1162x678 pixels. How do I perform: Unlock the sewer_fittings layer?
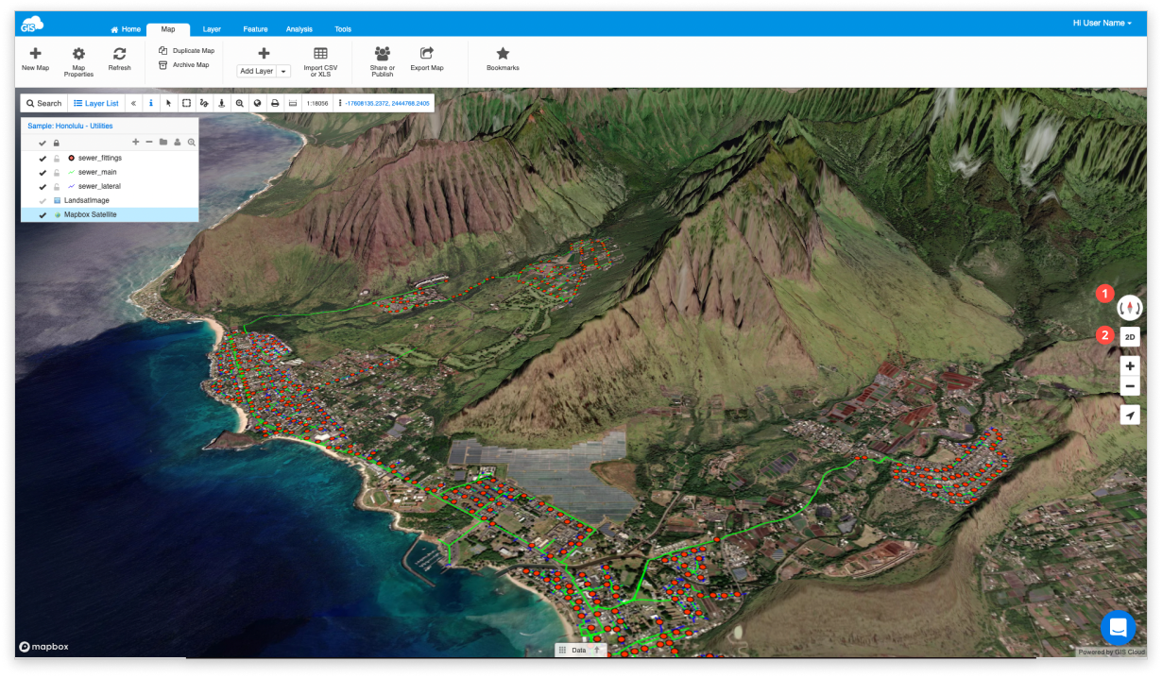click(x=57, y=158)
